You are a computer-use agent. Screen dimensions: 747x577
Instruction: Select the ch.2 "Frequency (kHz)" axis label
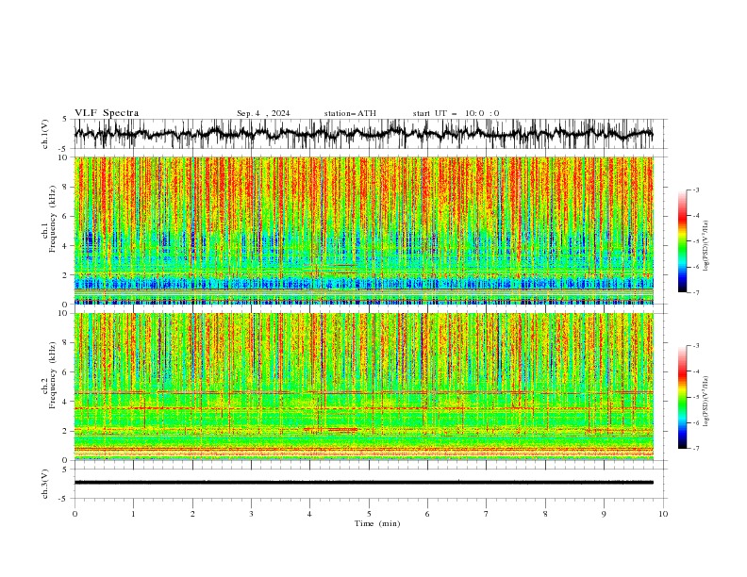52,375
